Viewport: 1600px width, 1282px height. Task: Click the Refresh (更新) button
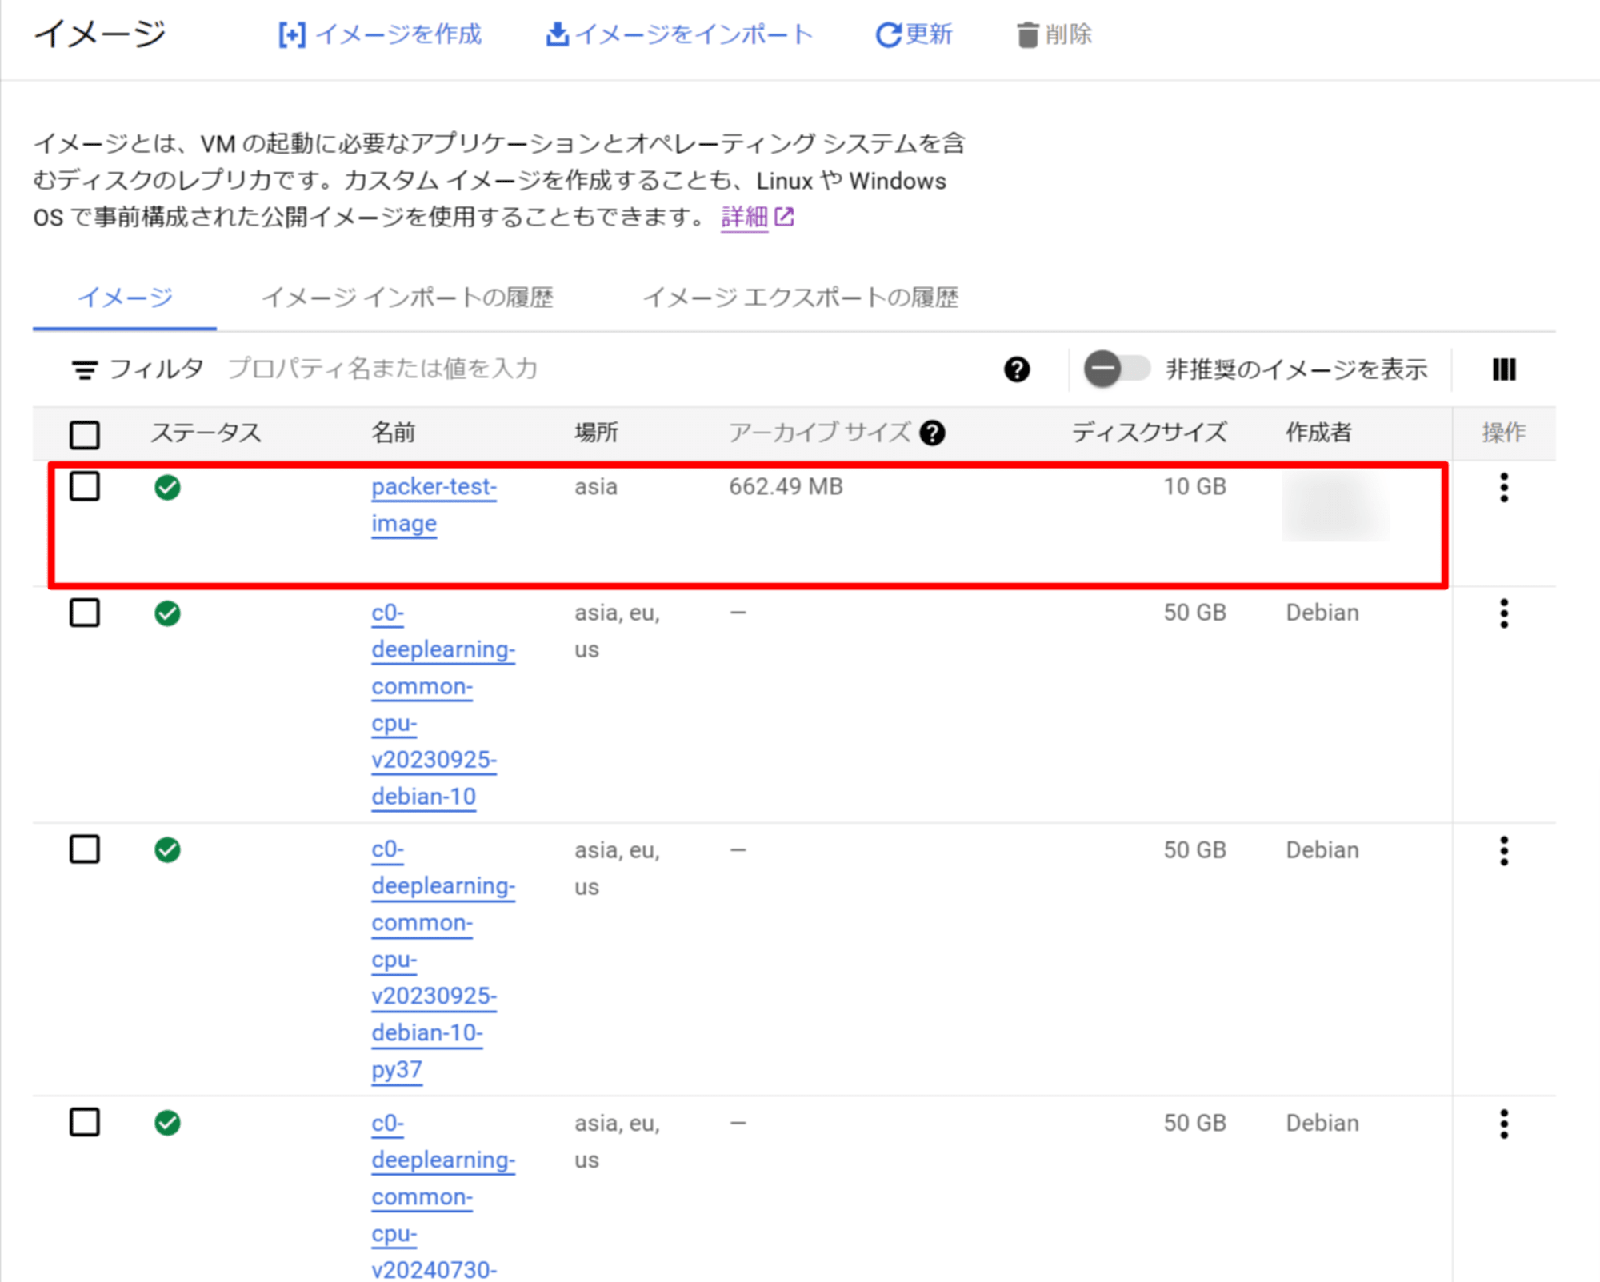pyautogui.click(x=914, y=34)
